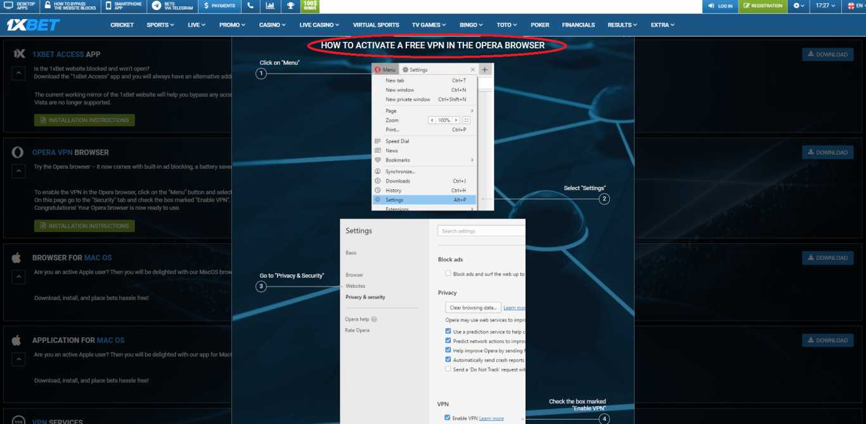Open the Financials page
The image size is (866, 424).
578,25
